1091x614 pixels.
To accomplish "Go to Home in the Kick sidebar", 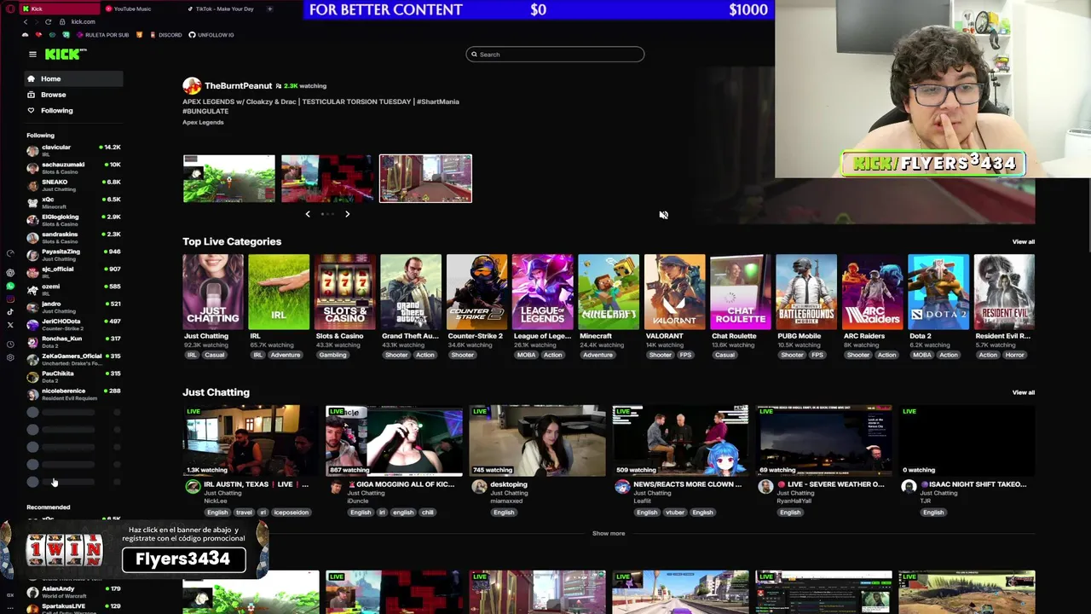I will coord(73,78).
